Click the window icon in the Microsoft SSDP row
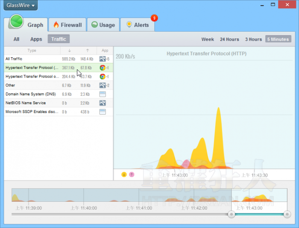This screenshot has width=299, height=228. coord(103,112)
